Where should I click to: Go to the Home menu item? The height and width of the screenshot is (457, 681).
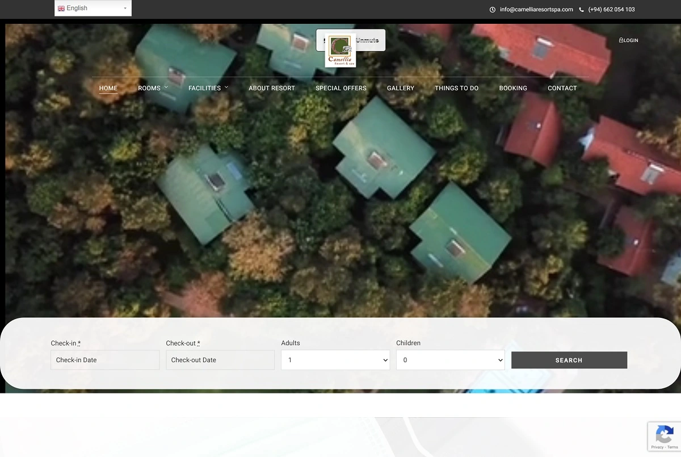click(x=108, y=88)
